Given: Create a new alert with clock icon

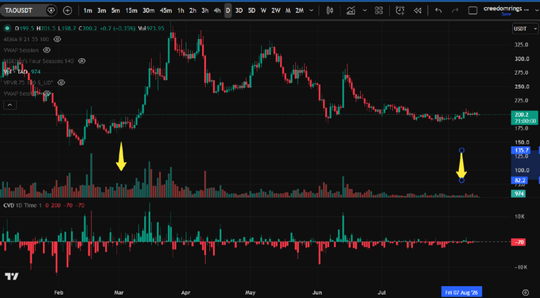Looking at the screenshot, I should (x=400, y=10).
